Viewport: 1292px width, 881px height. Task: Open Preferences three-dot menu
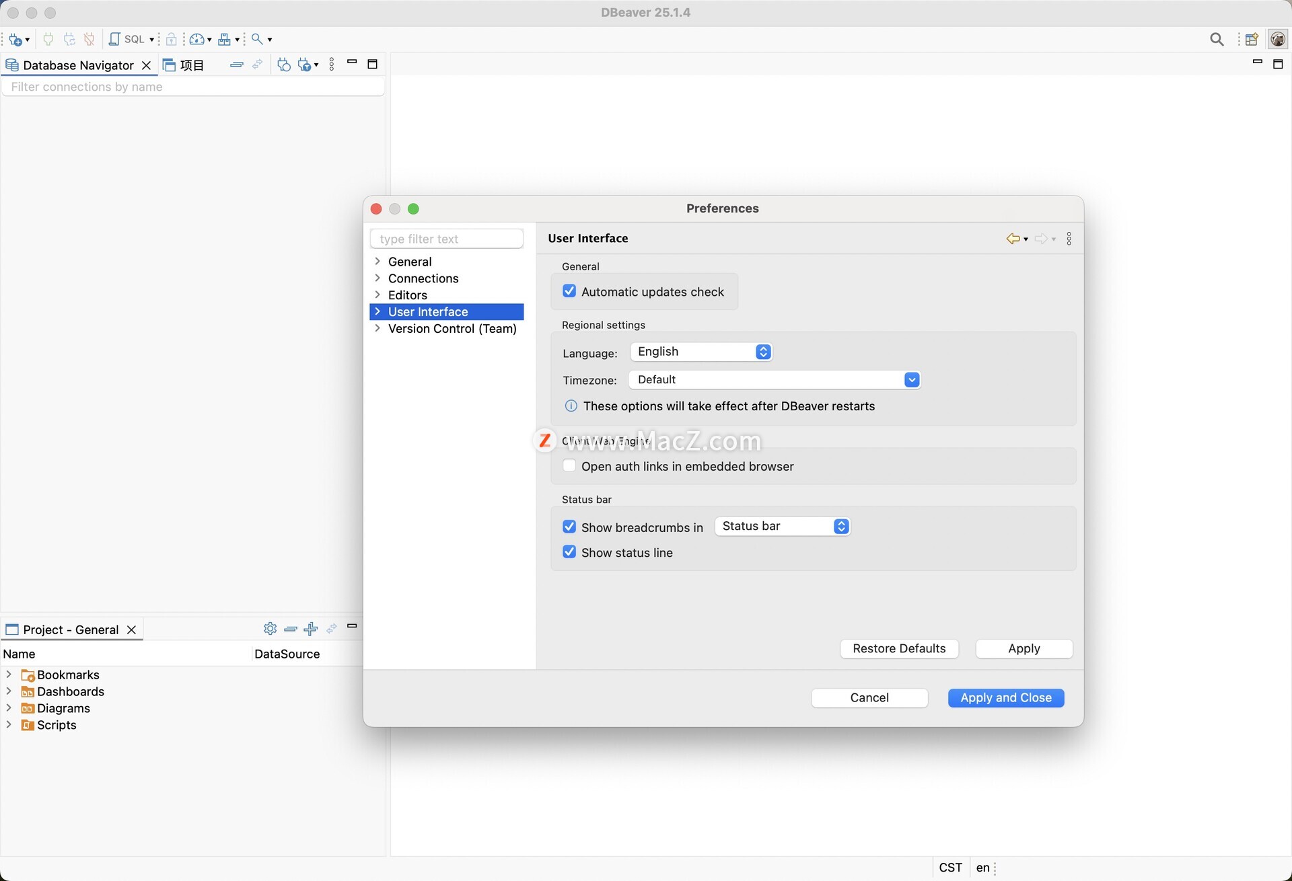click(x=1069, y=239)
